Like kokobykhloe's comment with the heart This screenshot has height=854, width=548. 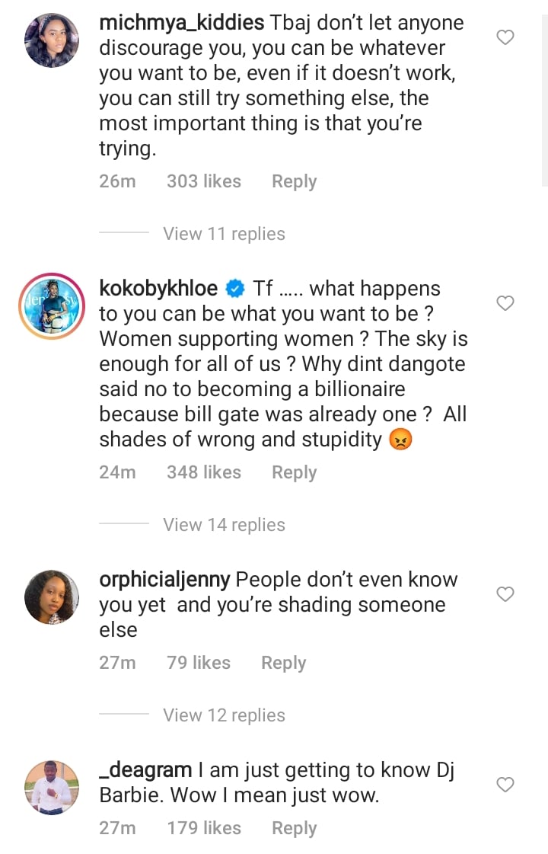tap(505, 303)
